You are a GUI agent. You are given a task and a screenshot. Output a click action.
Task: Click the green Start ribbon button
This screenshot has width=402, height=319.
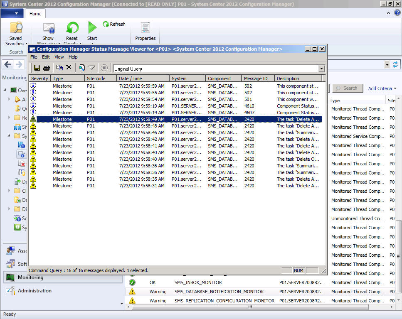(x=92, y=32)
